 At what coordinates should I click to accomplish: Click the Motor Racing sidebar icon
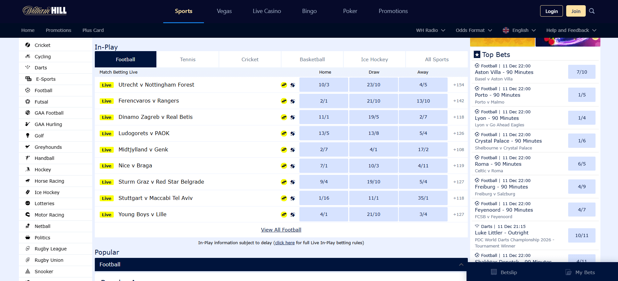(x=28, y=215)
